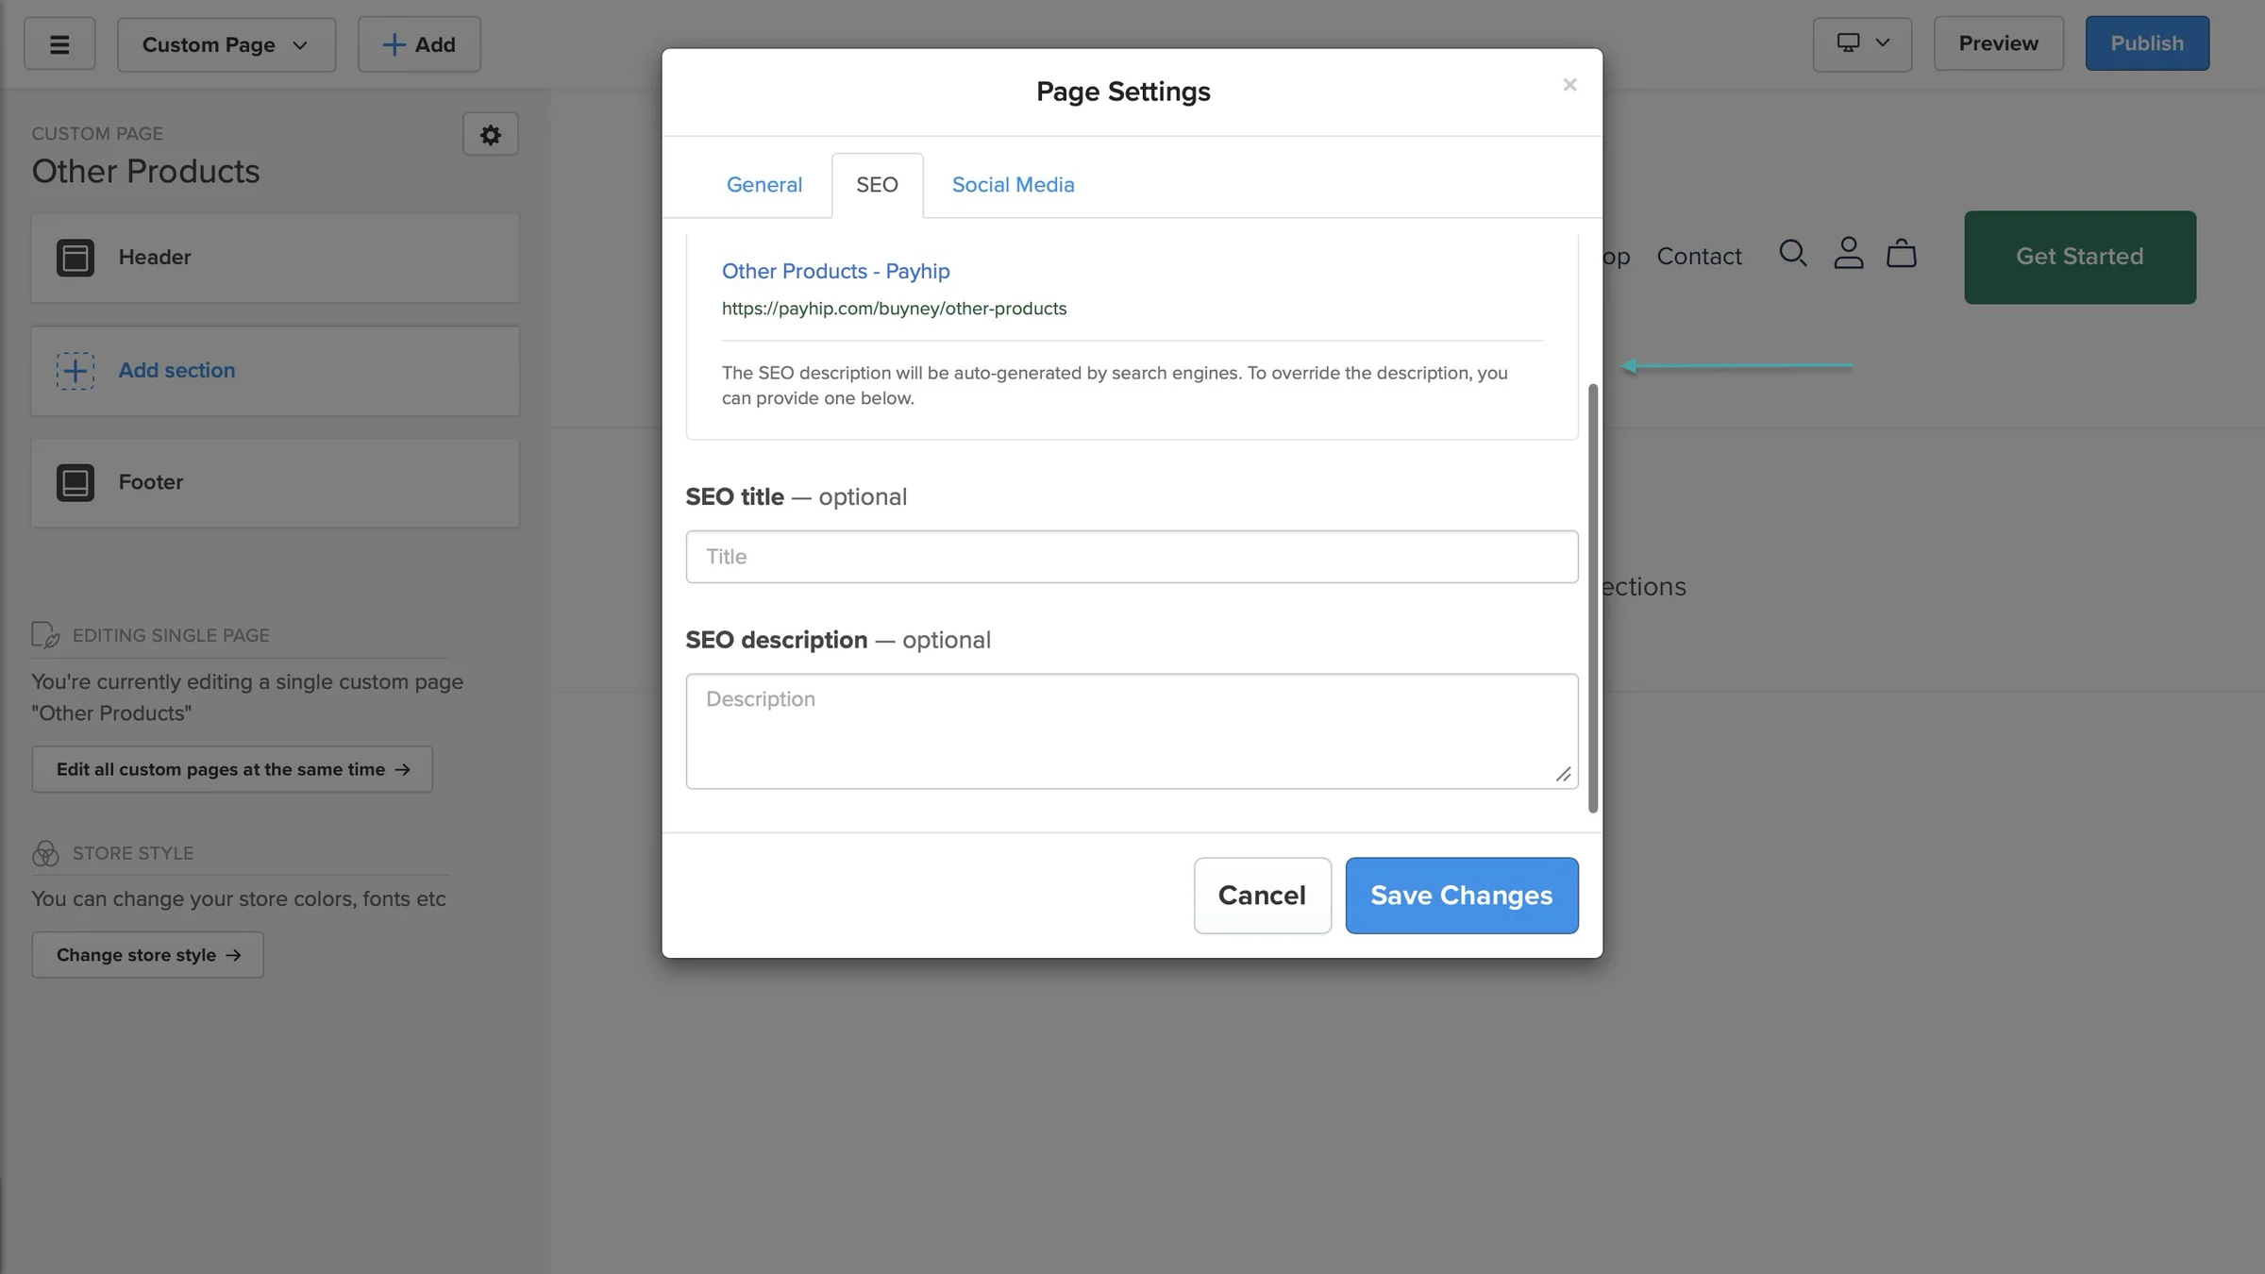The height and width of the screenshot is (1274, 2265).
Task: Click the Add button in toolbar
Action: pos(419,44)
